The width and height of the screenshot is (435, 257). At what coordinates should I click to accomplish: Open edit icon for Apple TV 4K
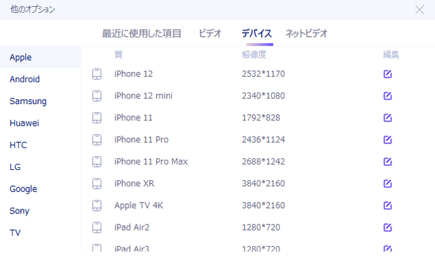[387, 205]
